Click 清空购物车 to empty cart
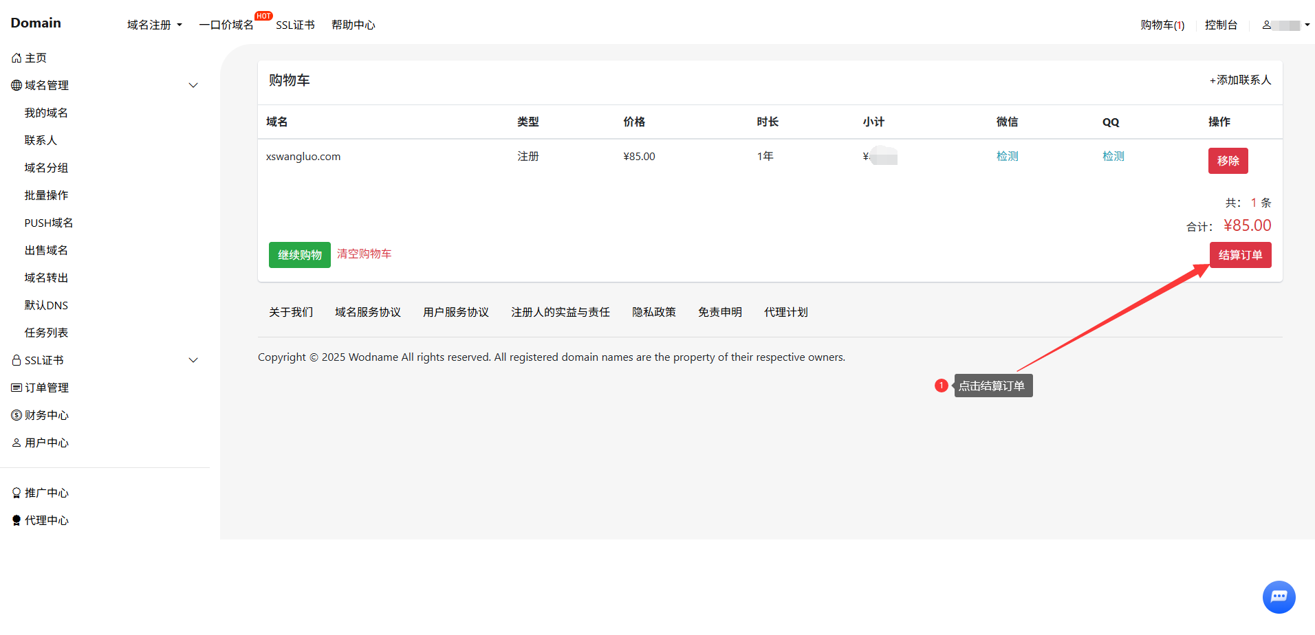This screenshot has width=1315, height=635. click(x=364, y=254)
